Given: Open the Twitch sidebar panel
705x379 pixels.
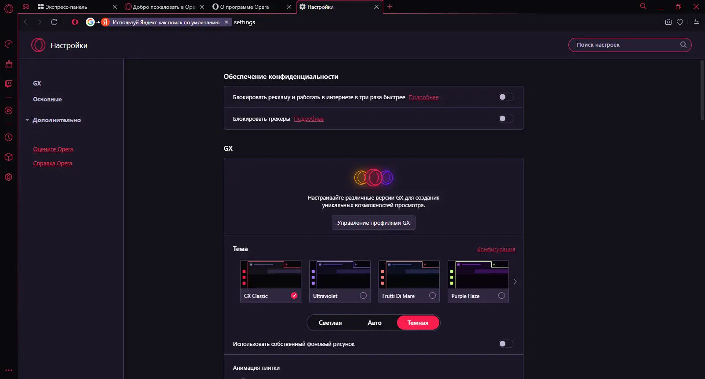Looking at the screenshot, I should pyautogui.click(x=8, y=84).
